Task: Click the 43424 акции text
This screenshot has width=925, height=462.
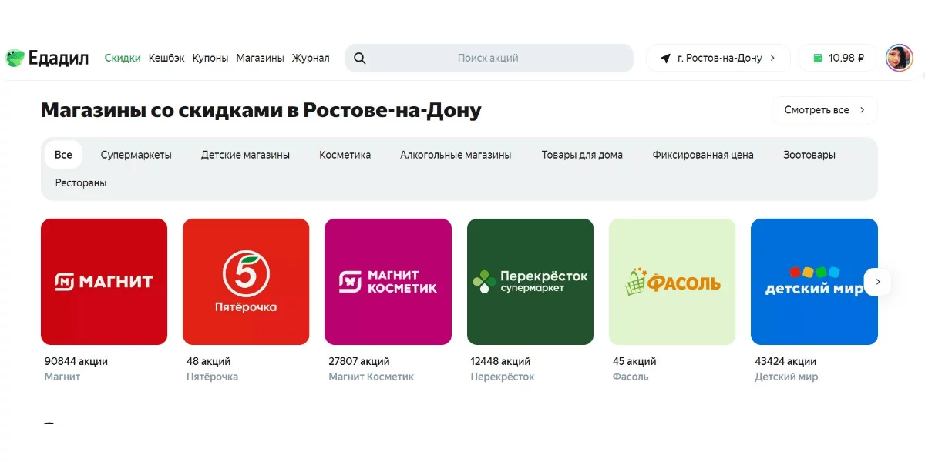Action: coord(785,361)
